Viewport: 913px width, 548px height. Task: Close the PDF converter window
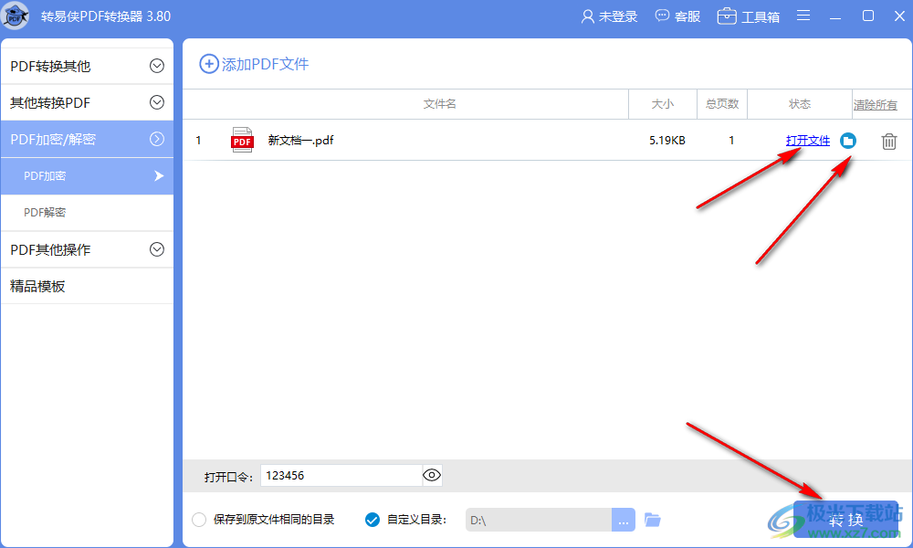899,16
